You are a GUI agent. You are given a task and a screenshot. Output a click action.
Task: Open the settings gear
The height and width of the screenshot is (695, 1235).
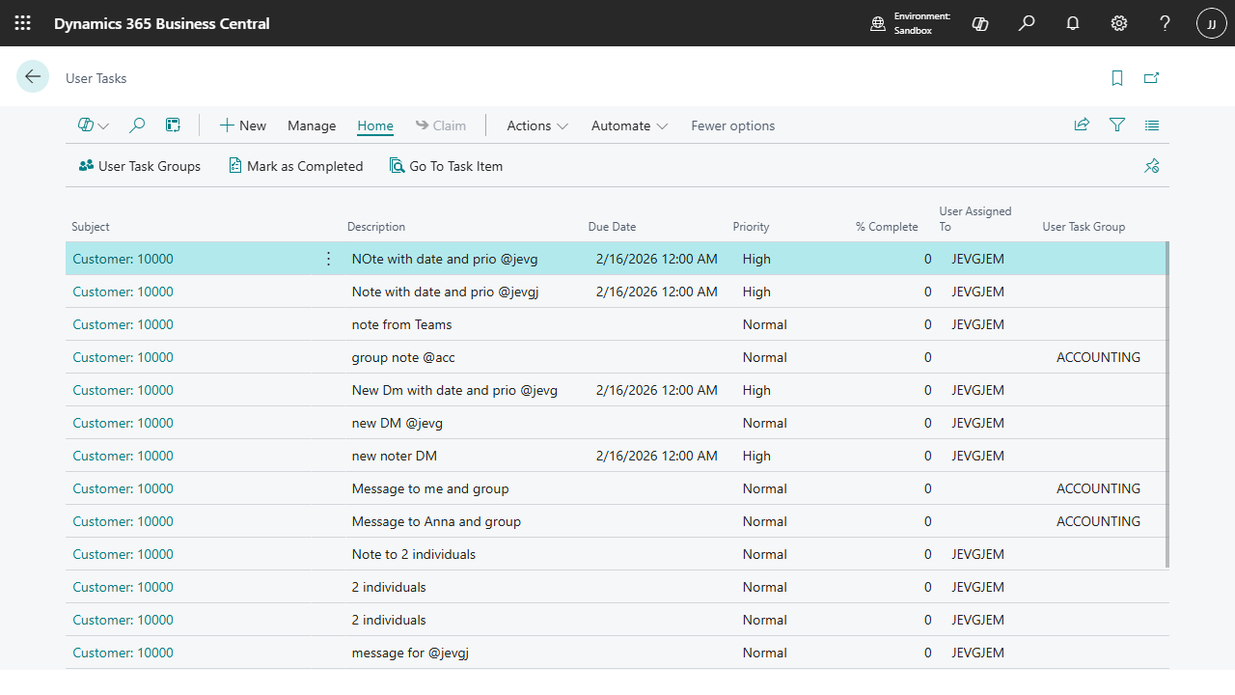tap(1119, 23)
